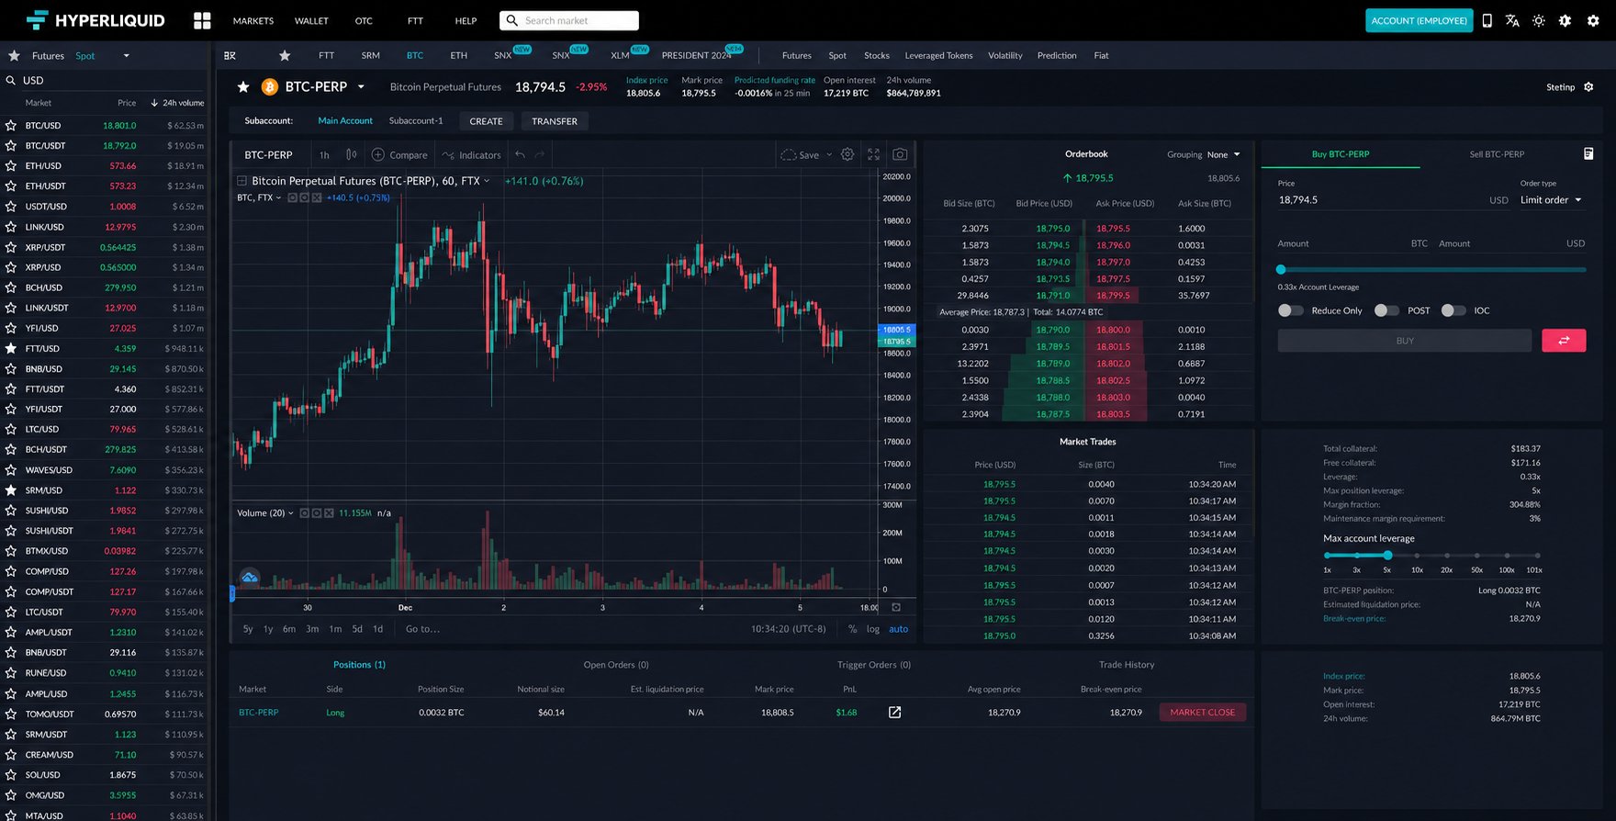Open the orderbook Grouping None dropdown

[1224, 154]
